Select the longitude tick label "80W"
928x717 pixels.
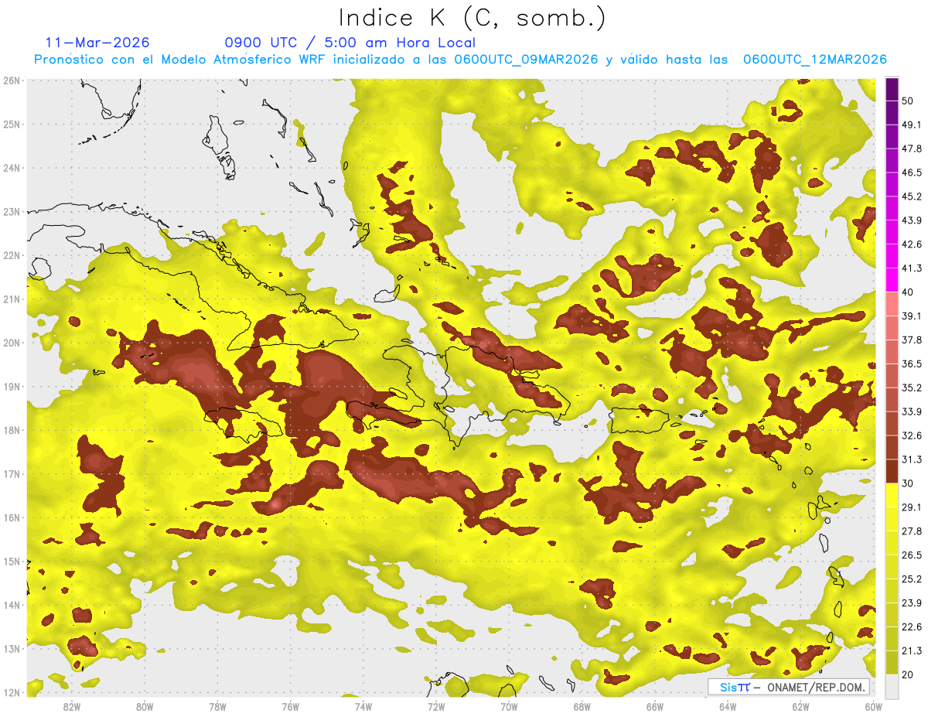(x=145, y=707)
